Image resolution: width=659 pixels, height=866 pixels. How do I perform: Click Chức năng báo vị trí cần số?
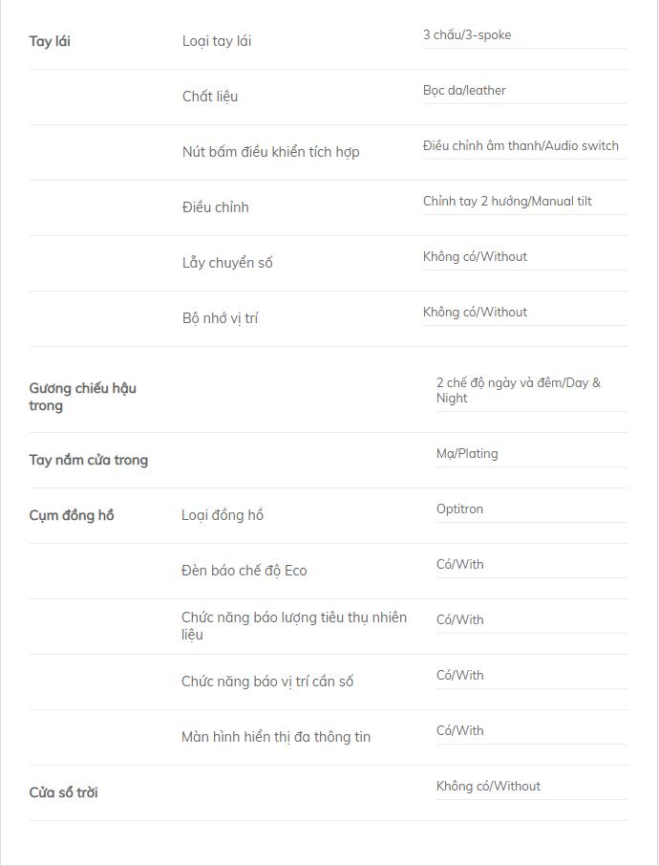(x=267, y=682)
